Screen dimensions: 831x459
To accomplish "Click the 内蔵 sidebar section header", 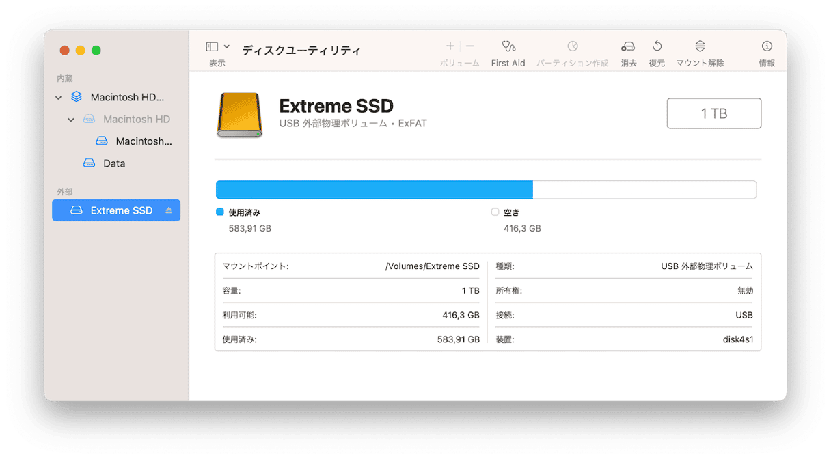I will 65,79.
